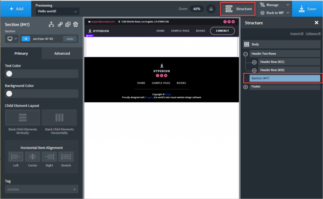Open the Manage menu

tap(274, 5)
